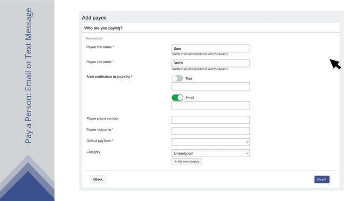Viewport: 358px width, 201px height.
Task: Focus the Text notification input box
Action: [x=210, y=87]
